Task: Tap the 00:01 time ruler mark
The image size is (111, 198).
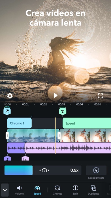Action: pos(25,104)
